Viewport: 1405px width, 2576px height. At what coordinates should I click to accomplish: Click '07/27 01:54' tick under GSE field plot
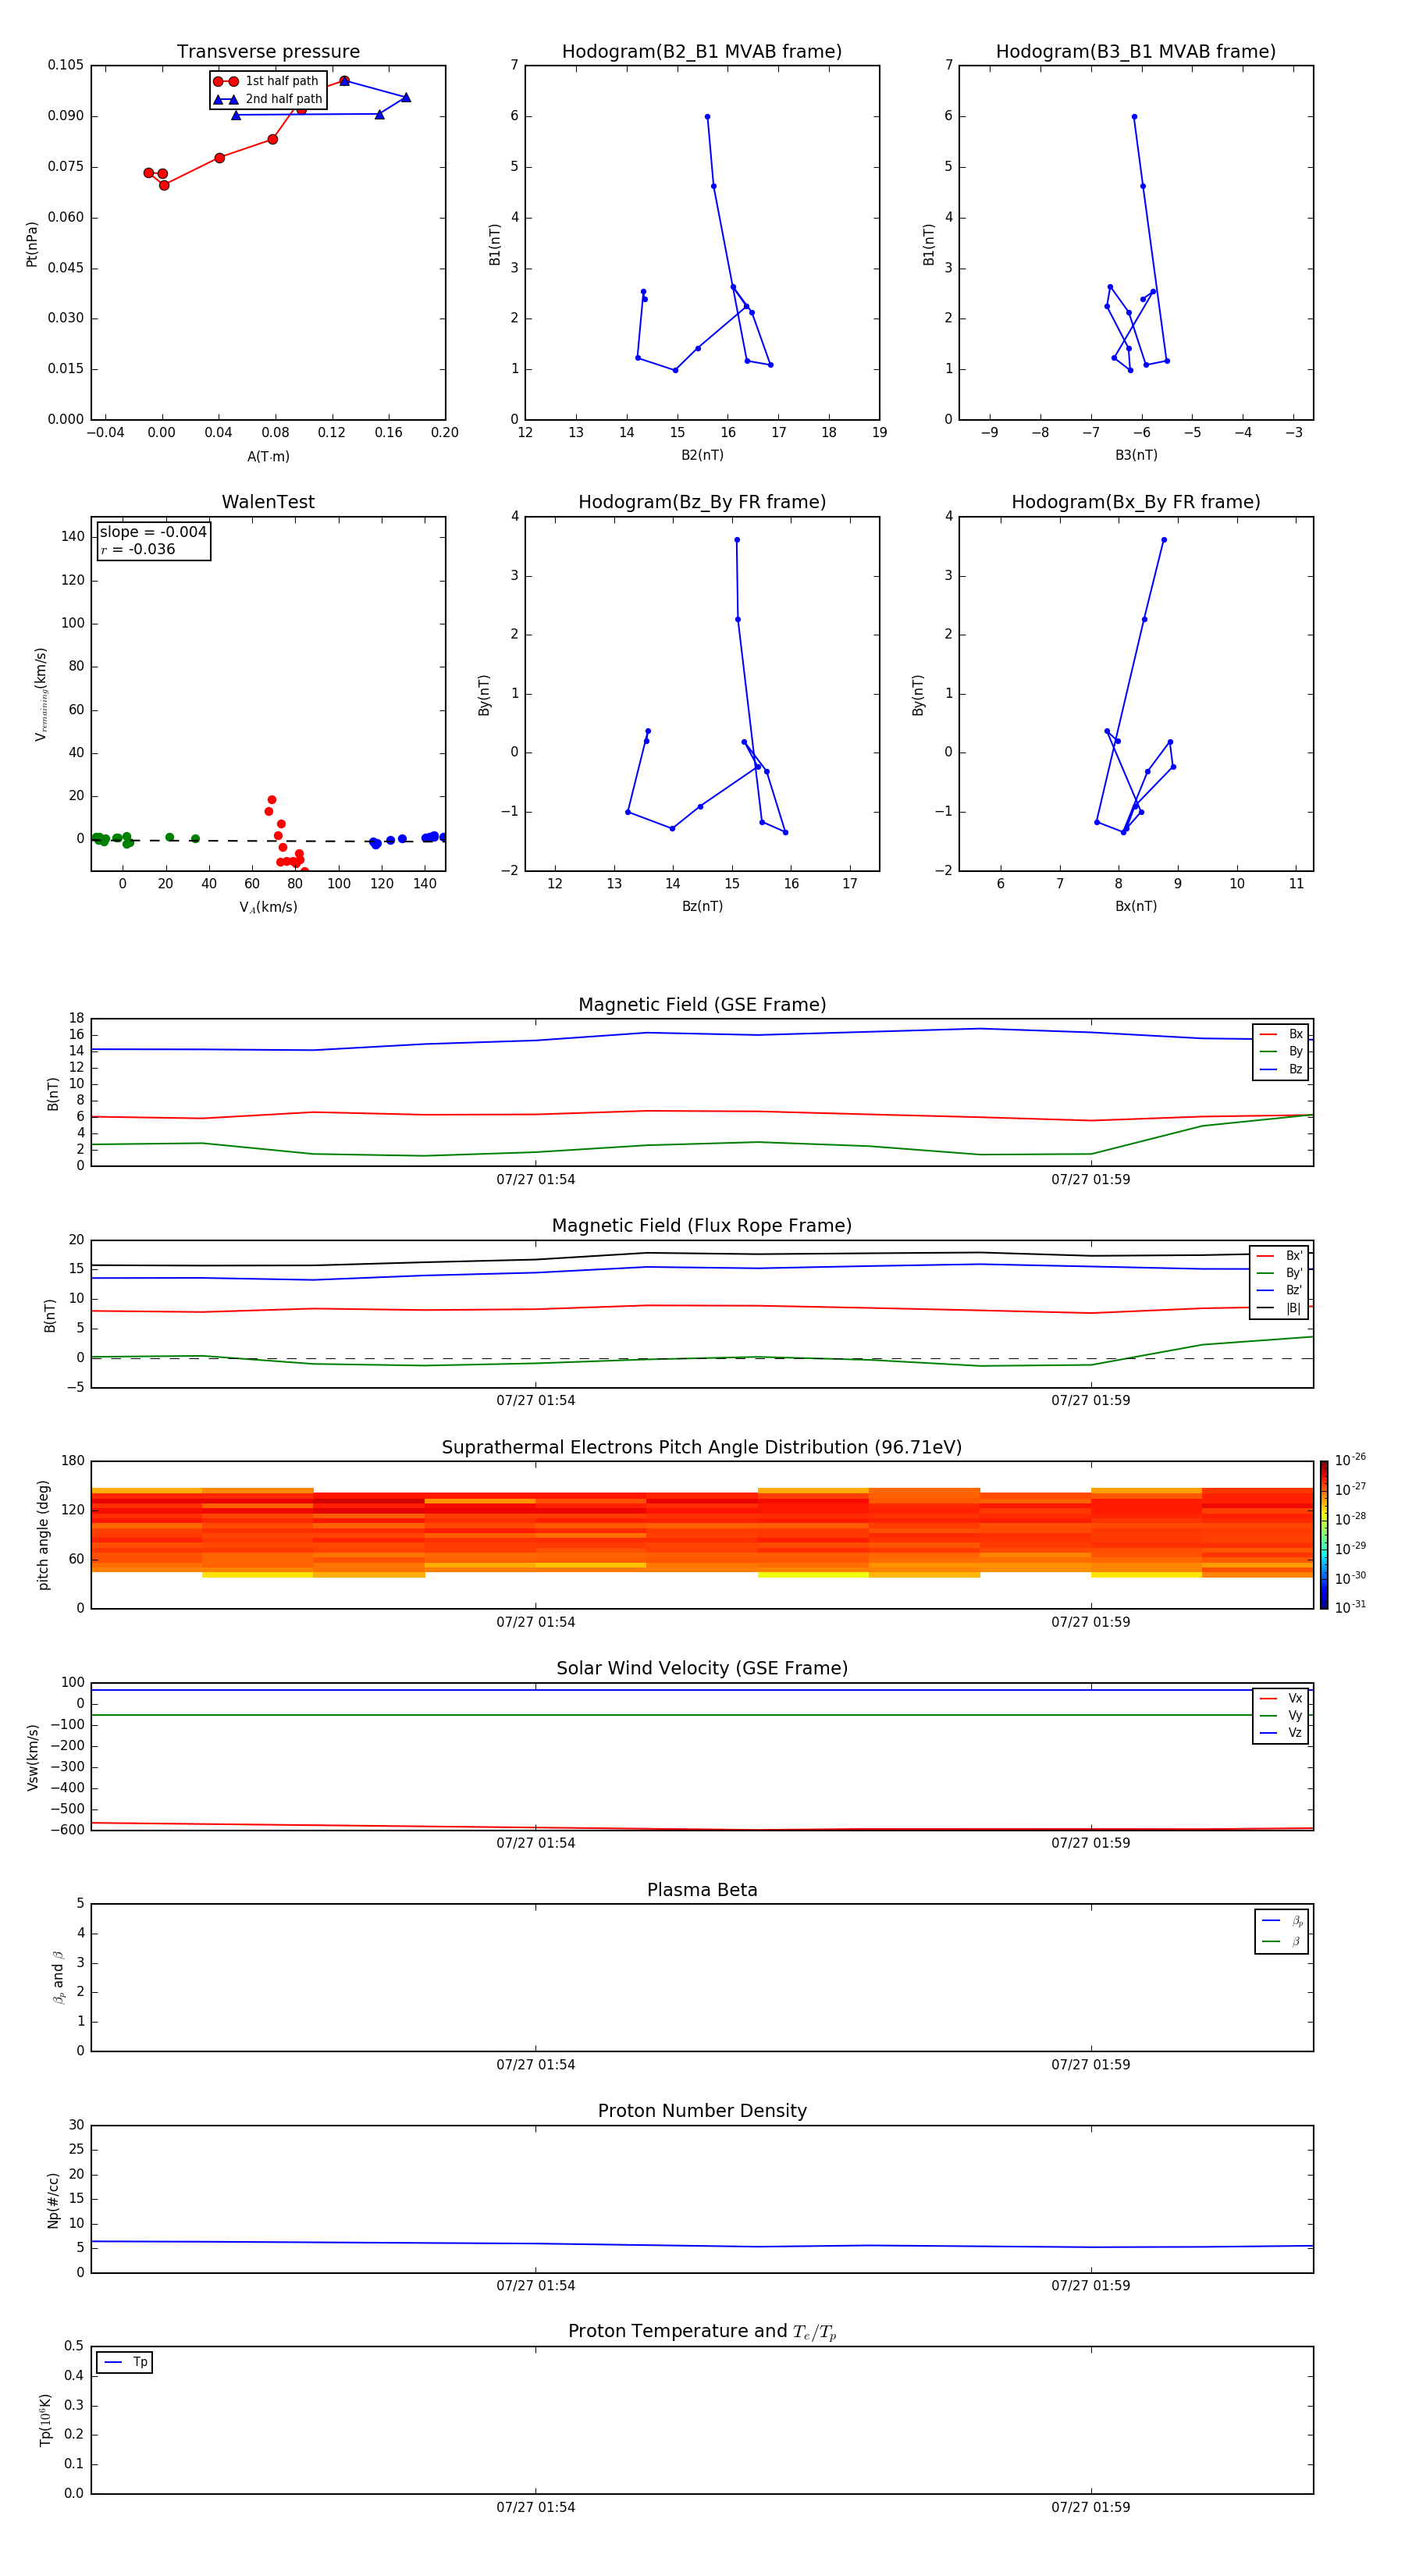tap(535, 1180)
